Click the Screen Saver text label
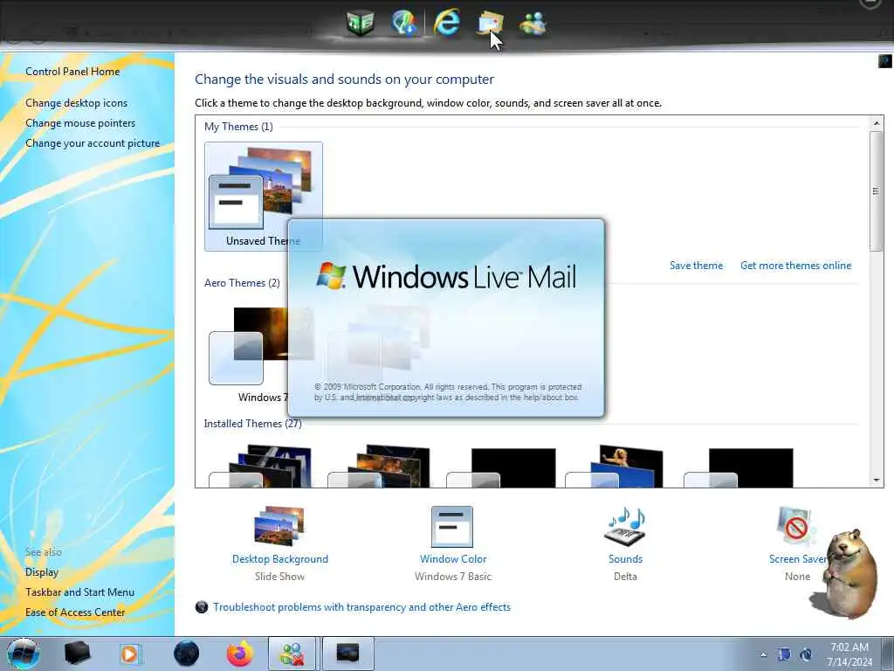The width and height of the screenshot is (894, 671). 798,559
